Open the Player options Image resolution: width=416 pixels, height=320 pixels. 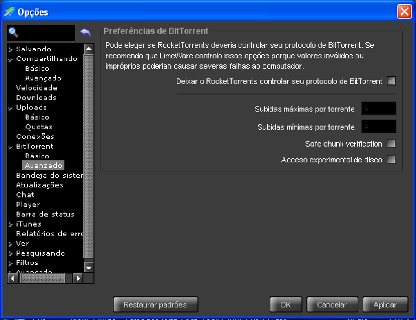pos(28,204)
